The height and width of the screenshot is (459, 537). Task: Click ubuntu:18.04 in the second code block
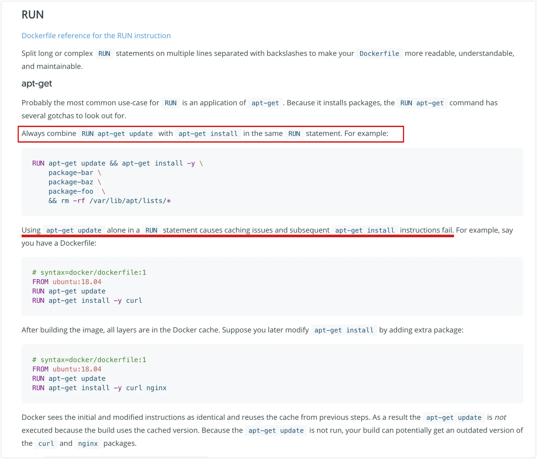[x=77, y=282]
